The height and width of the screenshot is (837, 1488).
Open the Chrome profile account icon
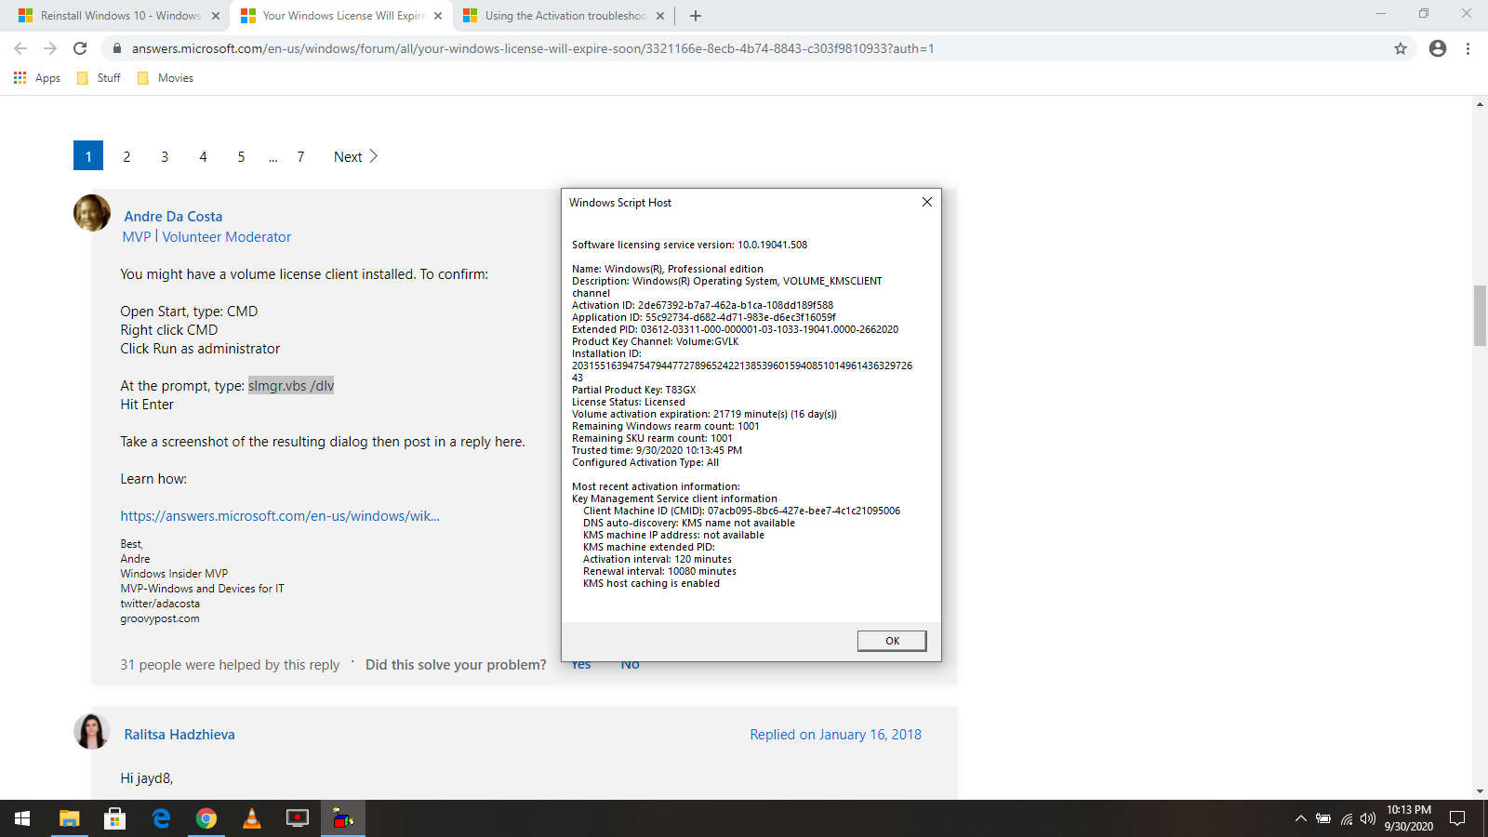point(1438,48)
